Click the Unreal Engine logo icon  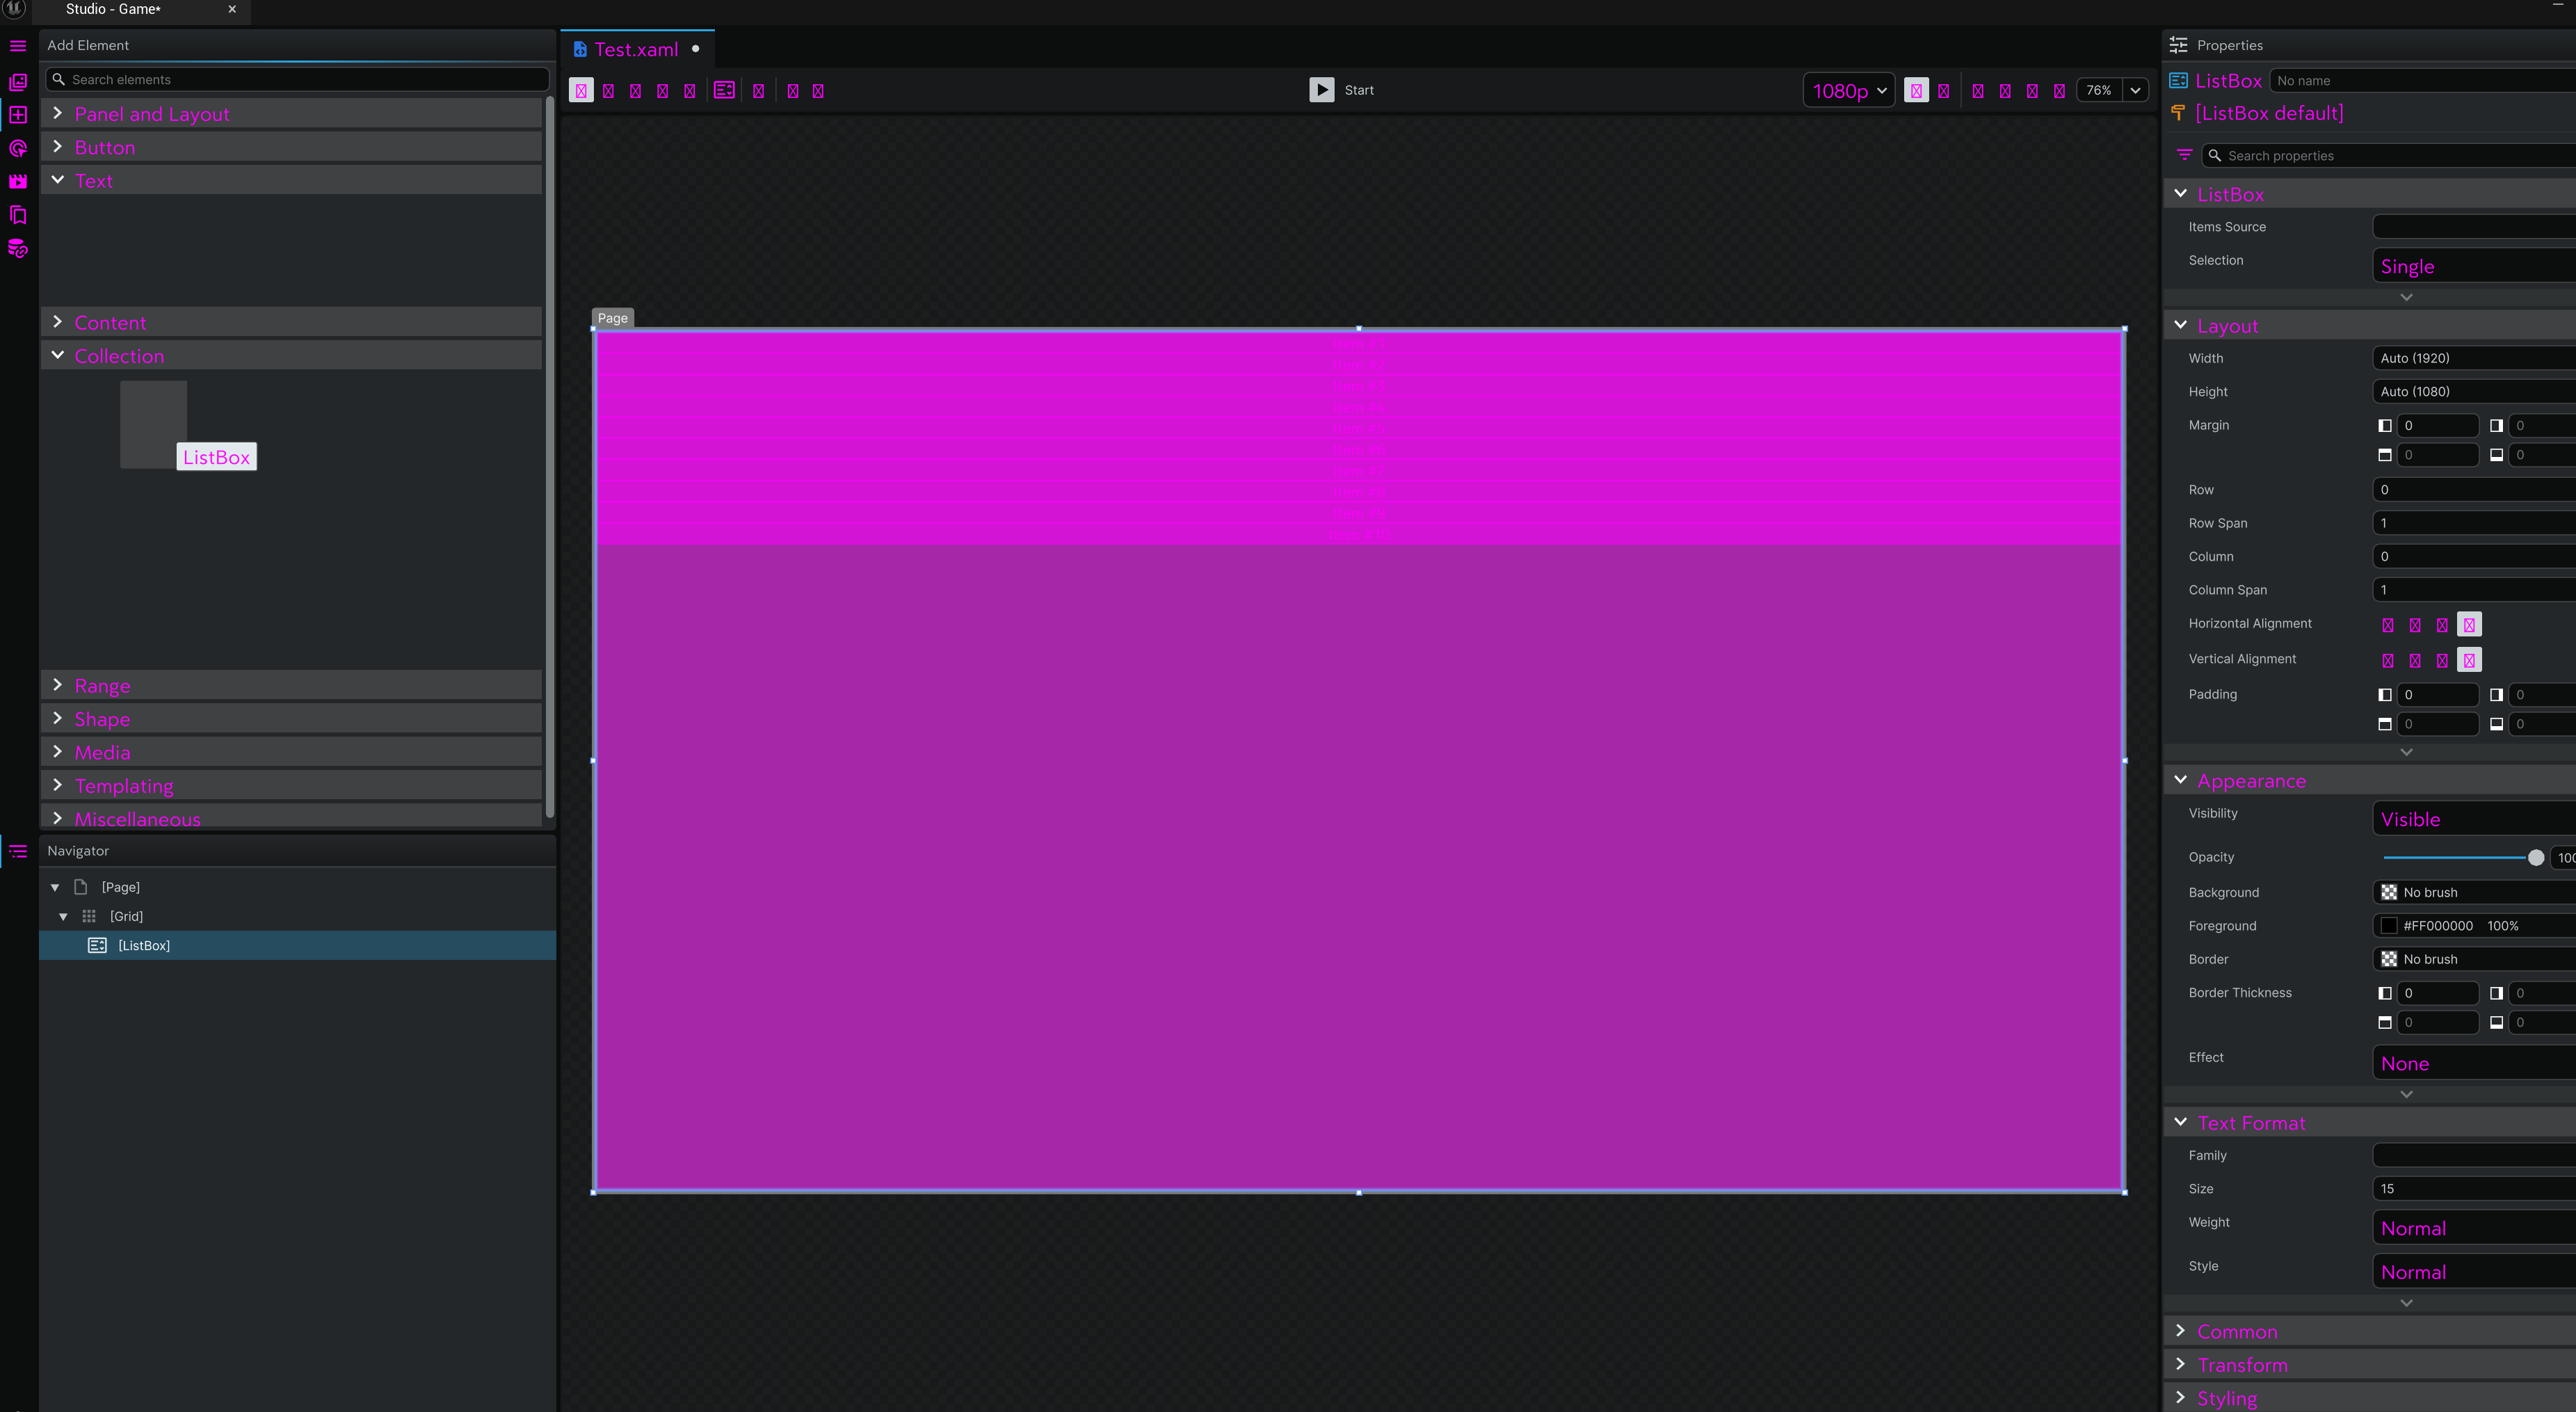(14, 8)
